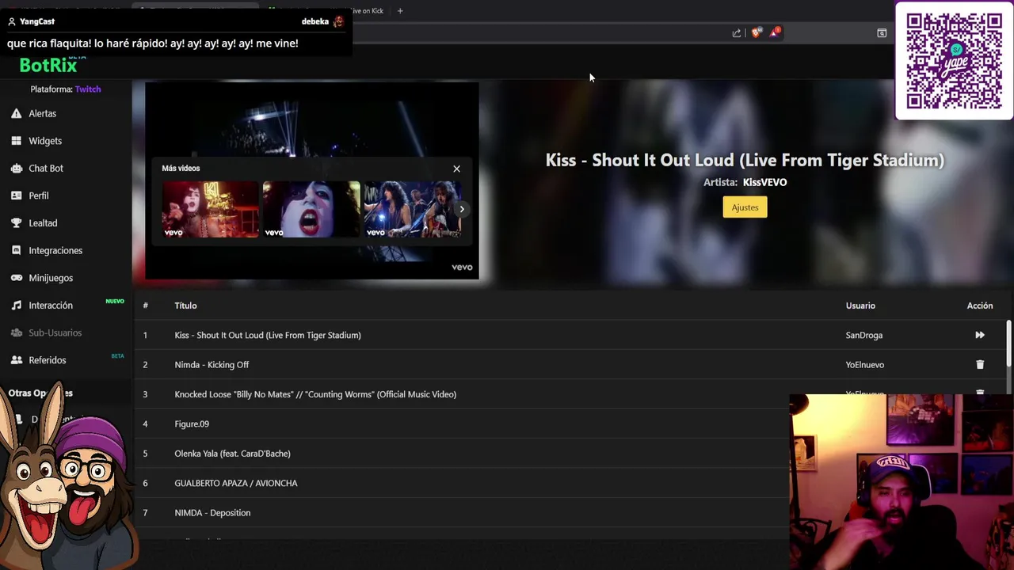Click the Widgets grid icon

tap(16, 141)
